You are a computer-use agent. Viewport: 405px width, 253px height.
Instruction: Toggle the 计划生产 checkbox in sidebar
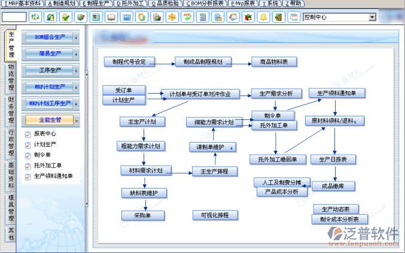click(x=28, y=144)
